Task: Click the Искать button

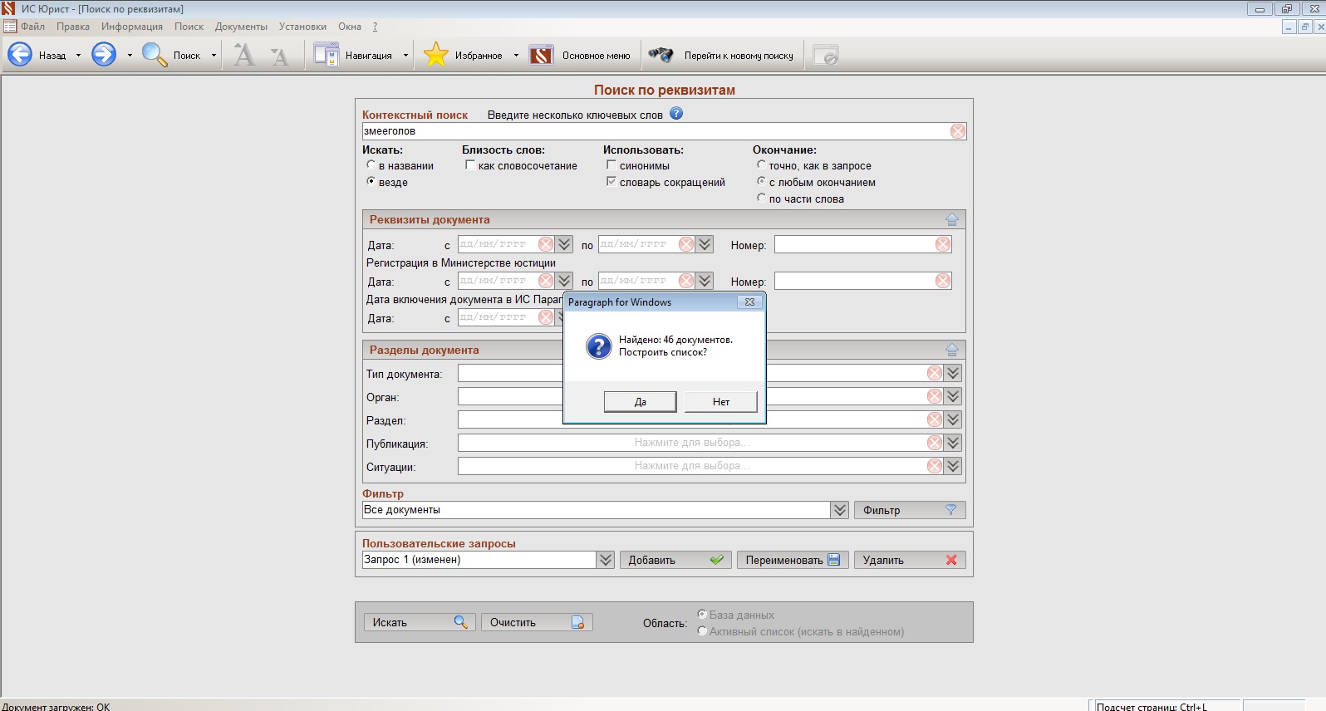Action: pos(420,622)
